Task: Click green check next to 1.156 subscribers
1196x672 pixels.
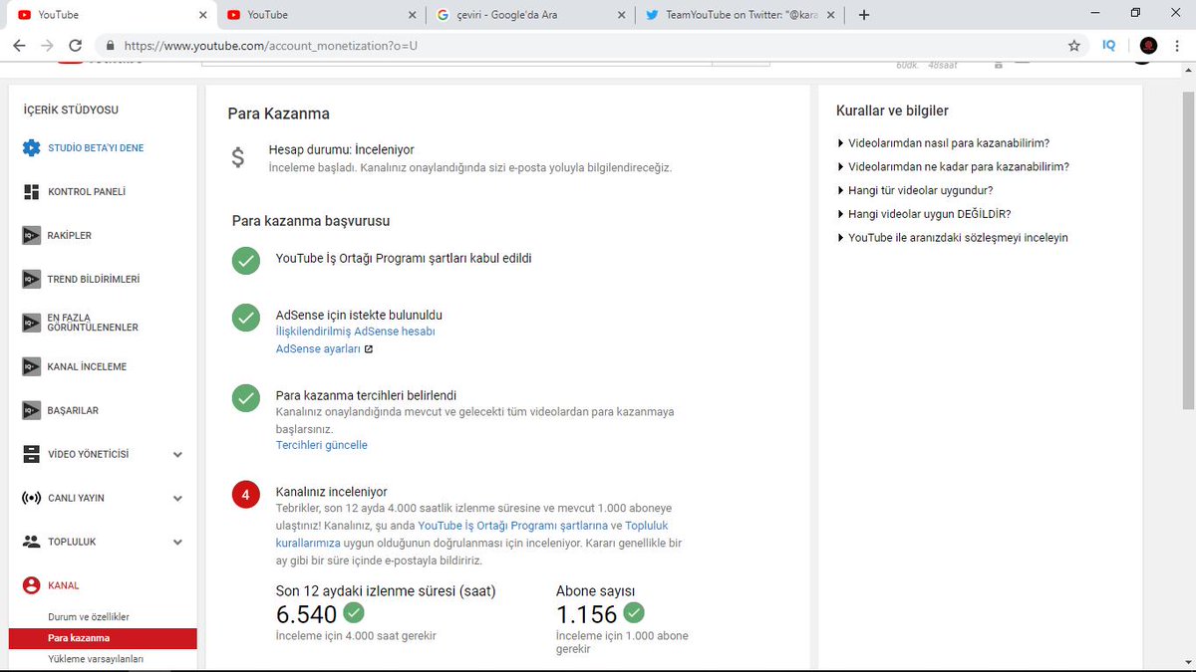Action: (x=634, y=612)
